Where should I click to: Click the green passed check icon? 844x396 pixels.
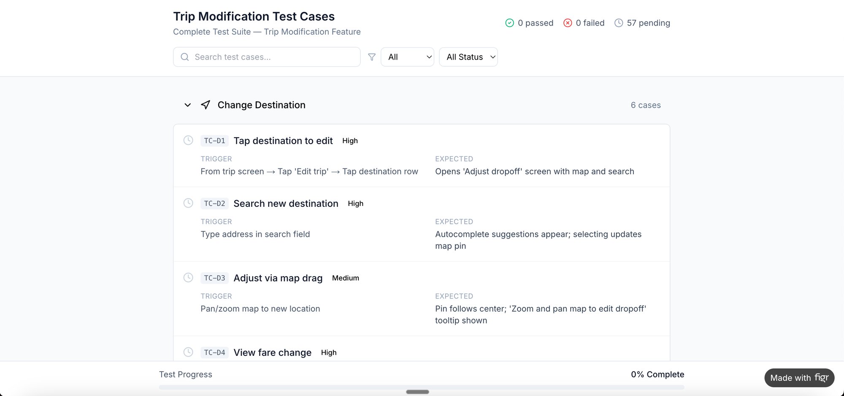(509, 23)
